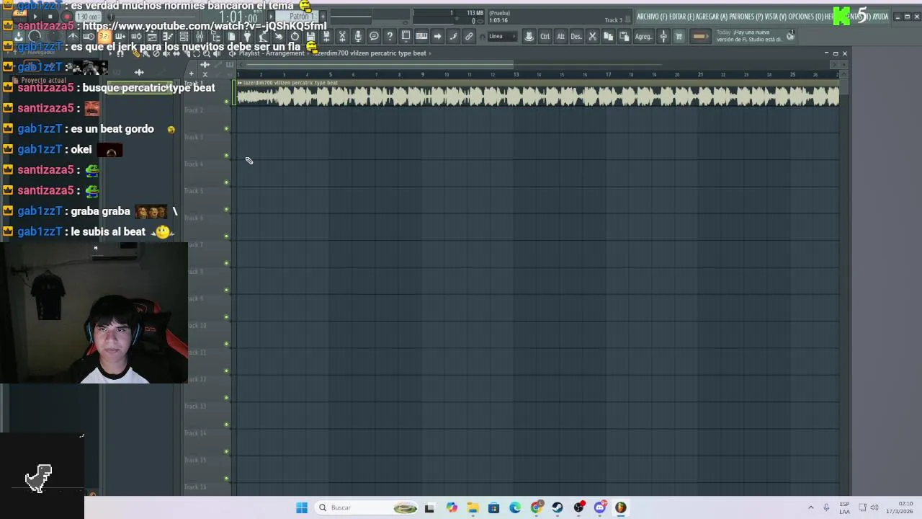Open Discord from the taskbar
This screenshot has height=519, width=922.
(x=599, y=507)
